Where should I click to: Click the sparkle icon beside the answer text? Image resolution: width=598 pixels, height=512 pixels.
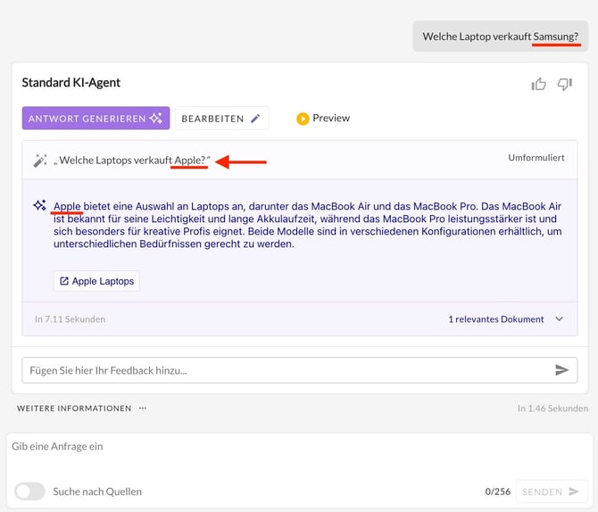point(39,205)
